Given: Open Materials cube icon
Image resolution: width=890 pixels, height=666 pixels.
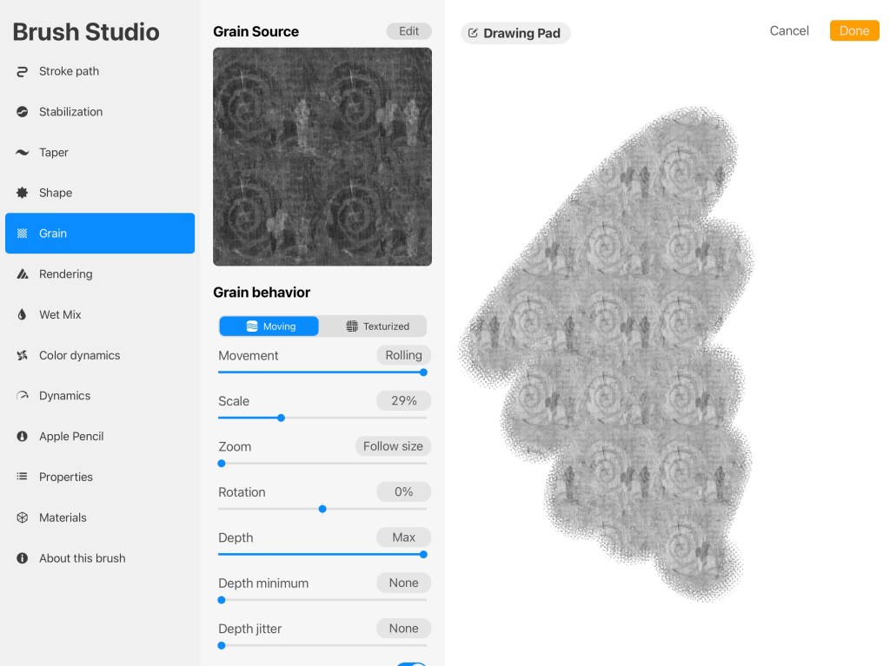Looking at the screenshot, I should pos(22,518).
